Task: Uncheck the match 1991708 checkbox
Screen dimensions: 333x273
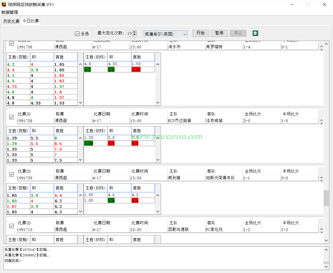Action: point(12,117)
